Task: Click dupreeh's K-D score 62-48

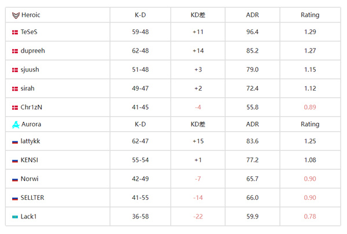Action: (140, 51)
